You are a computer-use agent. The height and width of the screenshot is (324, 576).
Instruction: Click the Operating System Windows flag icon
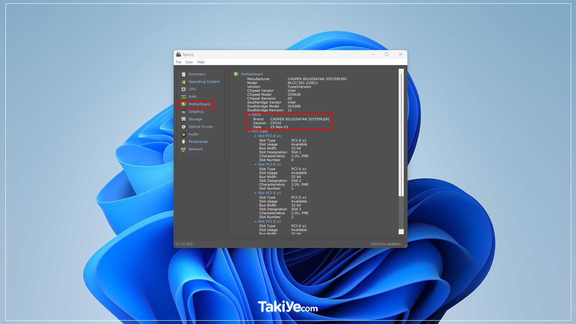coord(184,82)
